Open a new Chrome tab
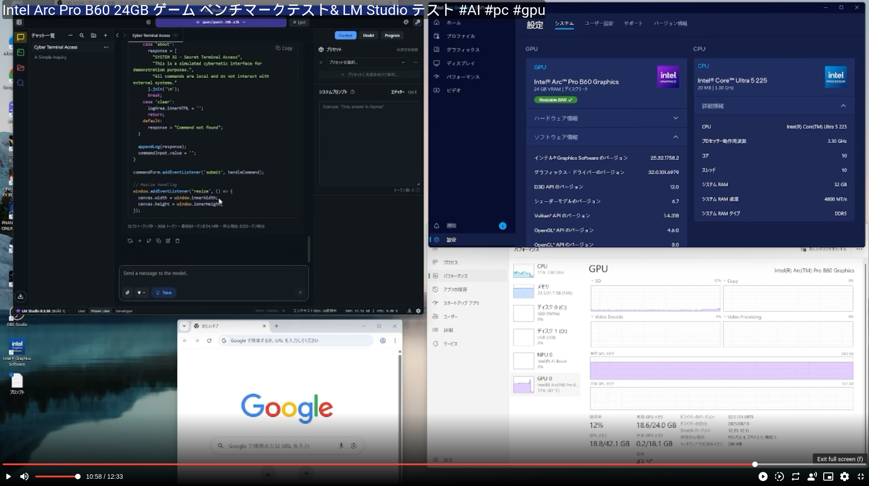This screenshot has width=869, height=486. 277,326
